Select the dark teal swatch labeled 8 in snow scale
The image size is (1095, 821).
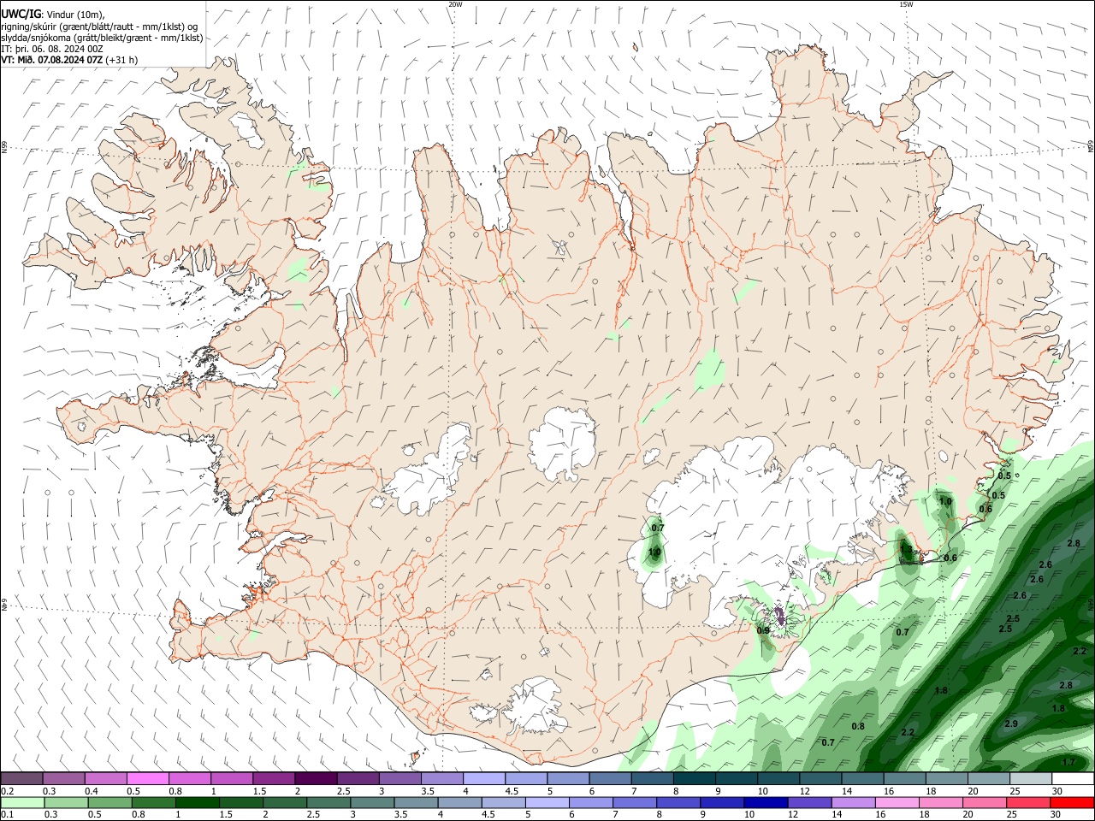(694, 778)
